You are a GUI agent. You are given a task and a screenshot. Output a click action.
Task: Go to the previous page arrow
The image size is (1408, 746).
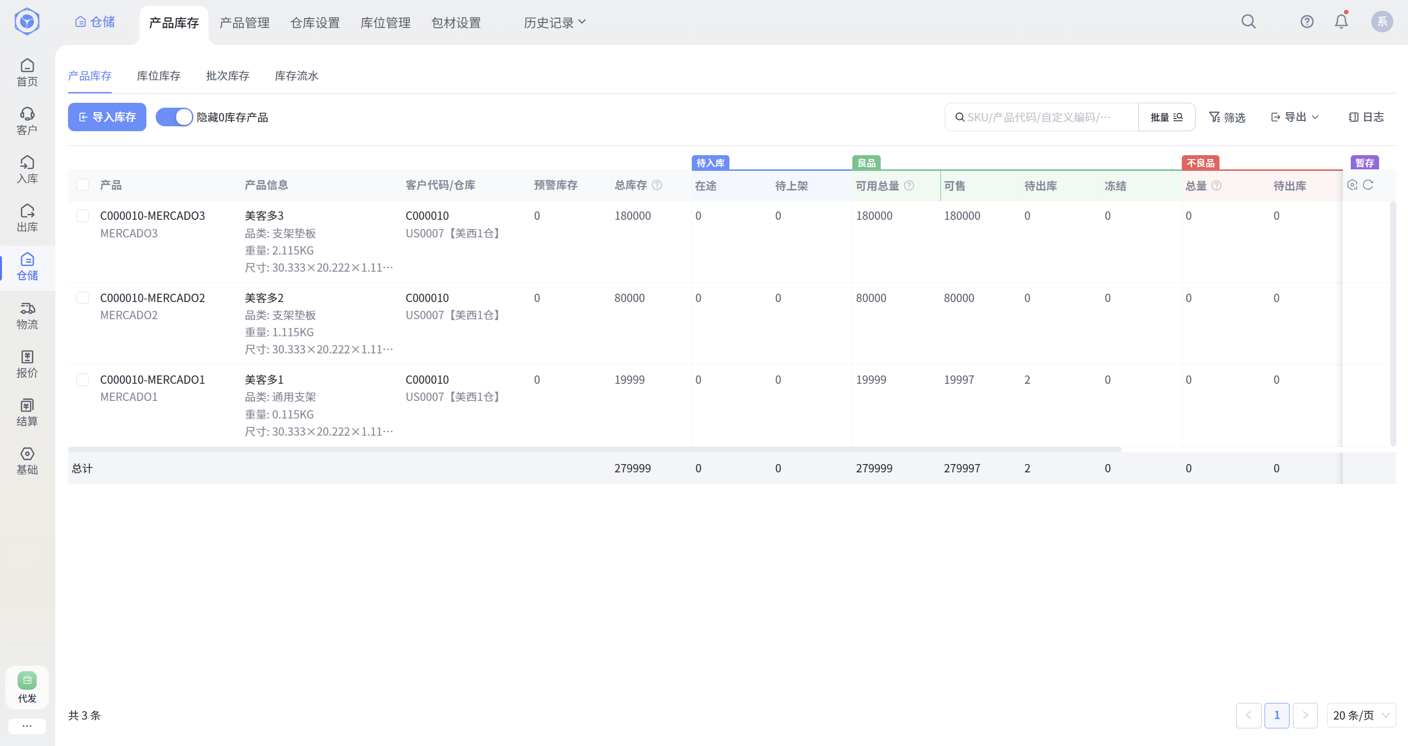click(x=1248, y=715)
